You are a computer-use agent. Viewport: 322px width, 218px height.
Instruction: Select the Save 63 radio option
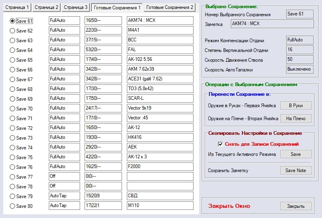tap(21, 41)
